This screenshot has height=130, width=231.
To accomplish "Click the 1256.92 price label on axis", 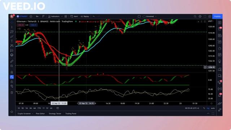I will [x=212, y=67].
